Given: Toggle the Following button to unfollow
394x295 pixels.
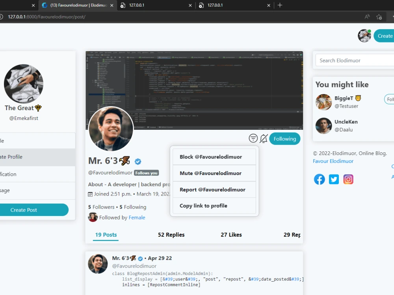Looking at the screenshot, I should coord(284,138).
